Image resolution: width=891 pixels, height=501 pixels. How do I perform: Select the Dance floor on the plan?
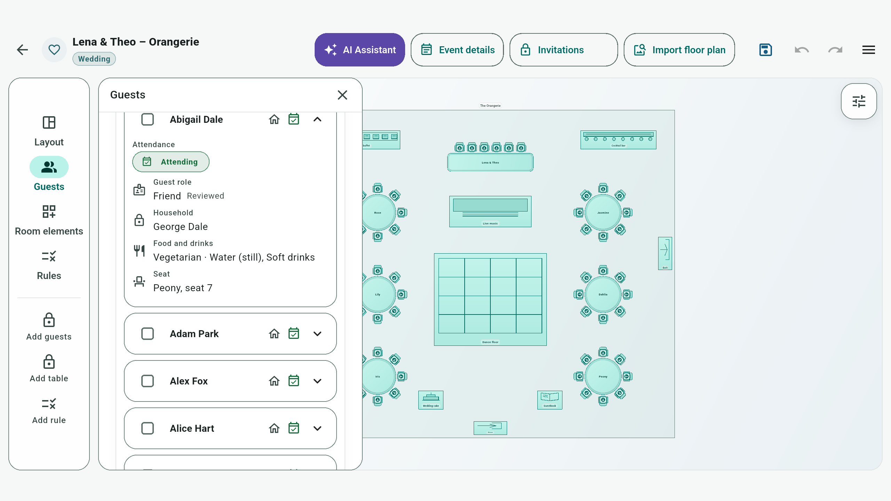click(x=490, y=299)
